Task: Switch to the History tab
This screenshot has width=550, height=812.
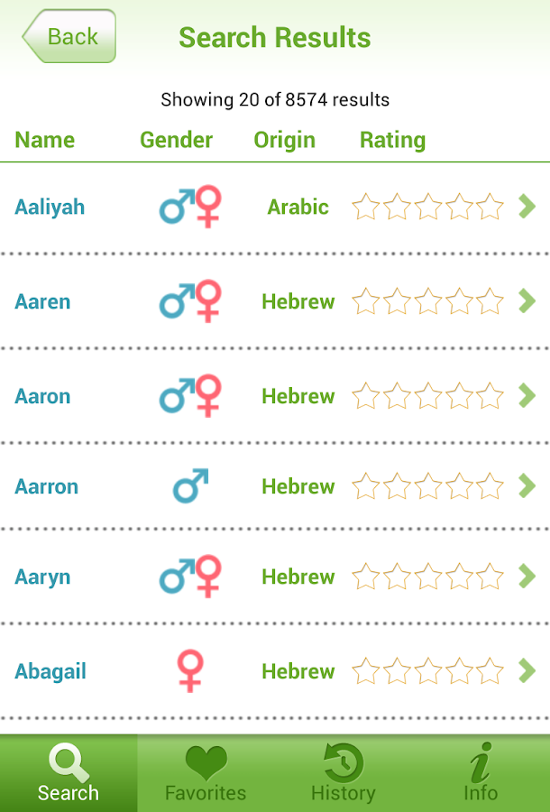Action: pyautogui.click(x=344, y=773)
